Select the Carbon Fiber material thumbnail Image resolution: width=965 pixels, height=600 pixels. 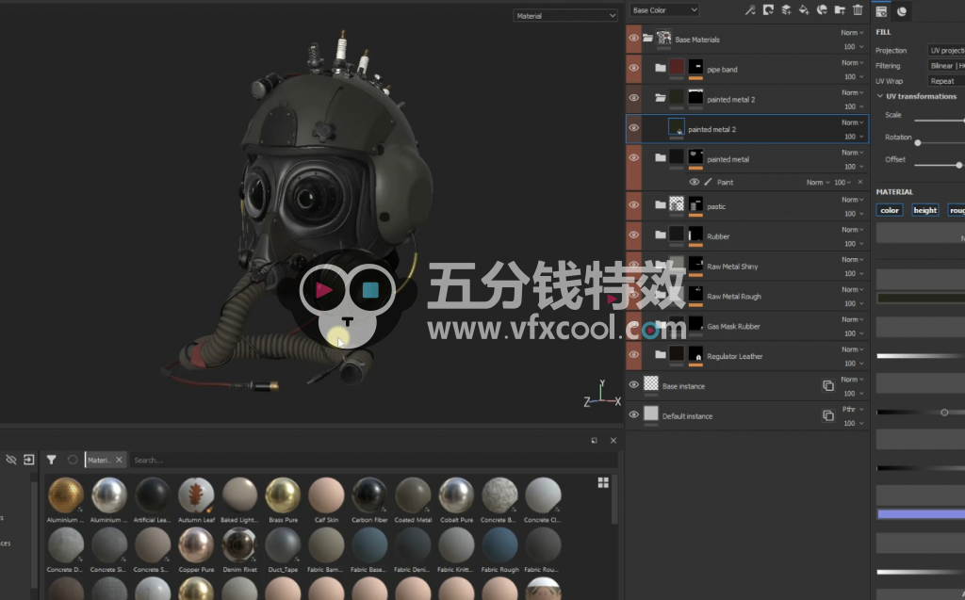click(369, 495)
